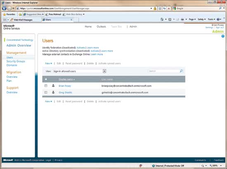Image resolution: width=227 pixels, height=169 pixels.
Task: Click the print icon in command bar
Action: click(x=182, y=19)
